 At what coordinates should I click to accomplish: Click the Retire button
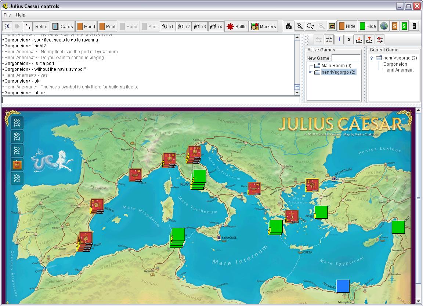point(41,26)
